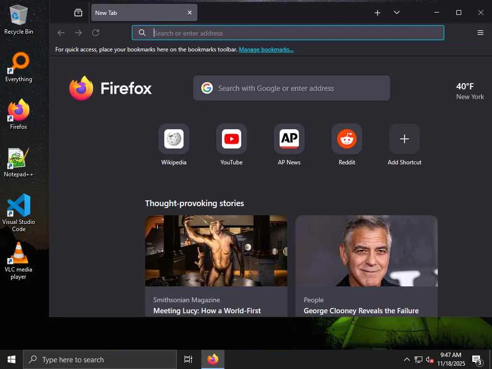
Task: Reload the current page
Action: 96,33
